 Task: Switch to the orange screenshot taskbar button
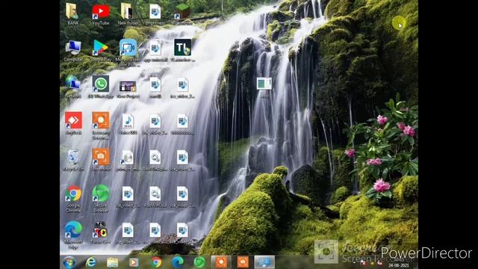tap(243, 262)
